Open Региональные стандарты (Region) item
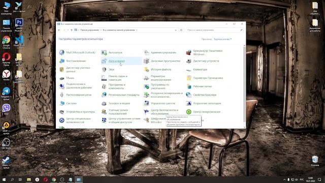Screen dimensions: 325x183 click(120, 95)
